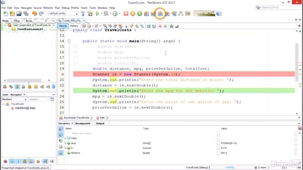Click the green Run Project icon

97,14
